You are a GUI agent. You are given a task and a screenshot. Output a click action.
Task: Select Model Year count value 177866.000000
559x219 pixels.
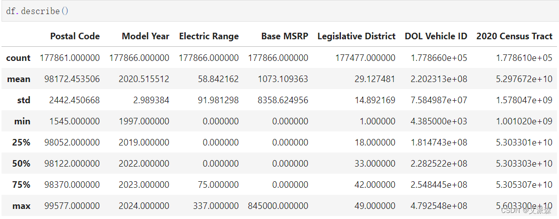tap(139, 58)
